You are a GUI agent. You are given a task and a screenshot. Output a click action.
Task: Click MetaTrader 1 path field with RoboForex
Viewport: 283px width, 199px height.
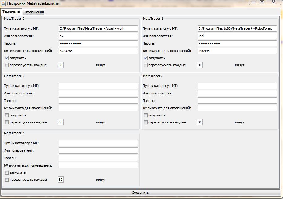pos(237,28)
